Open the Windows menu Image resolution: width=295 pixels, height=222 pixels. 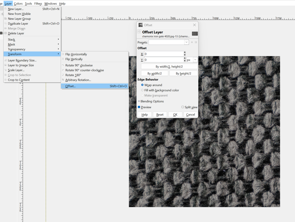point(51,4)
